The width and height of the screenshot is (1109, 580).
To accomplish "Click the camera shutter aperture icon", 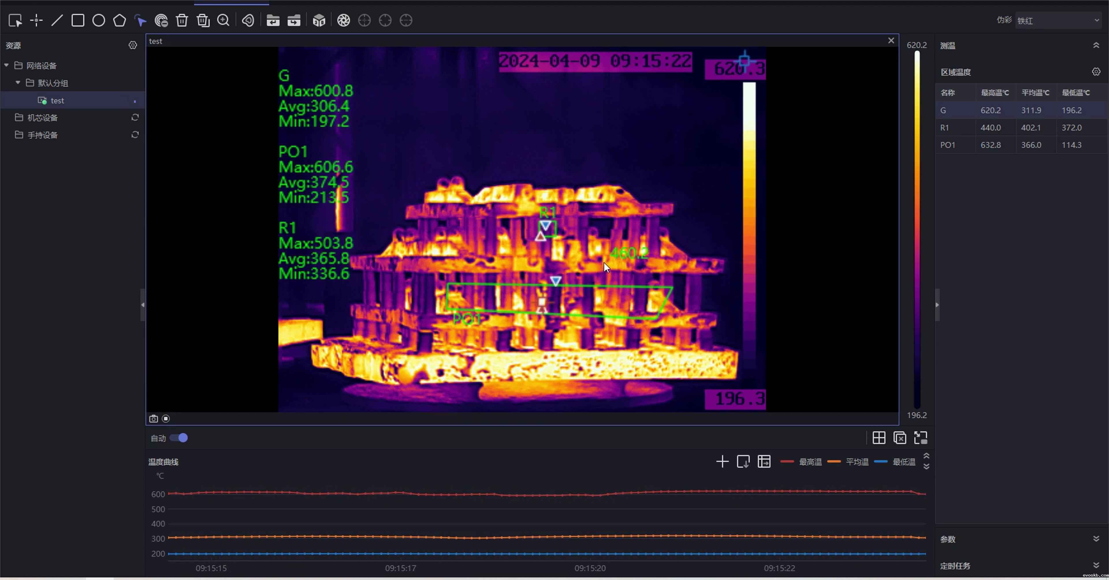I will (x=344, y=20).
